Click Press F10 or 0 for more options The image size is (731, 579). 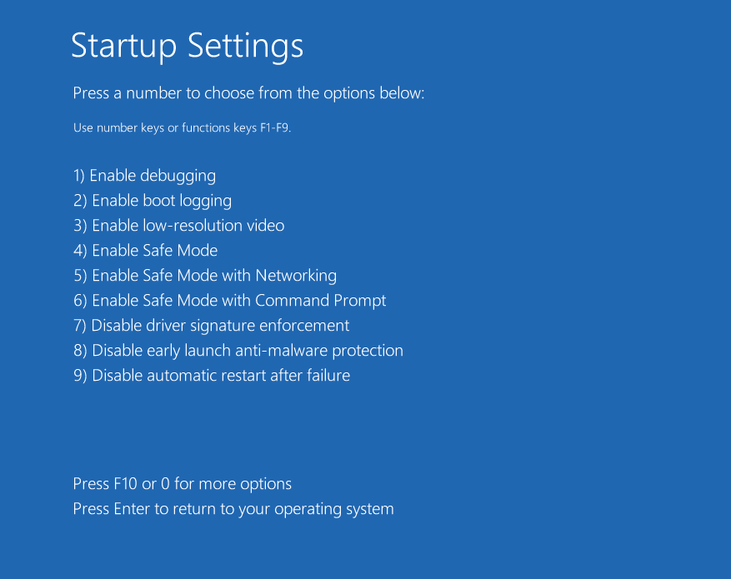pyautogui.click(x=182, y=484)
